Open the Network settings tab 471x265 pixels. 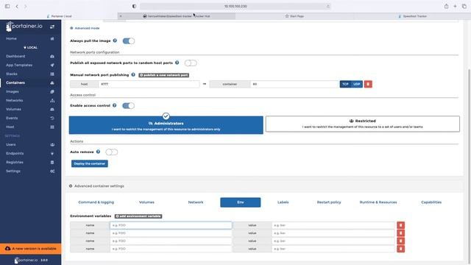(x=196, y=202)
